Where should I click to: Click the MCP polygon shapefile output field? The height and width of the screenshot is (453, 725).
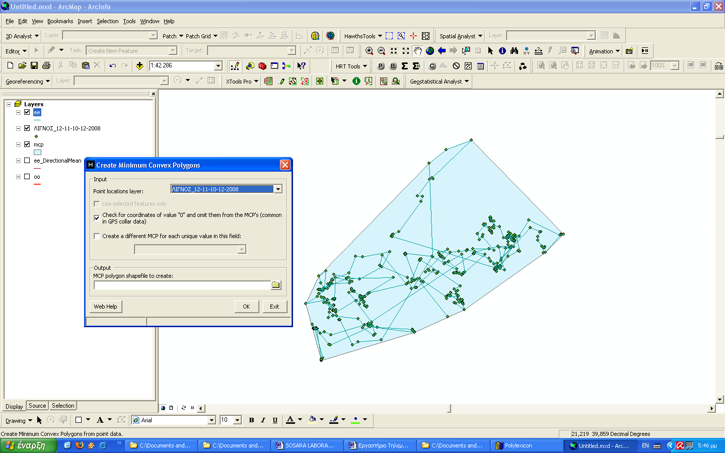[182, 285]
